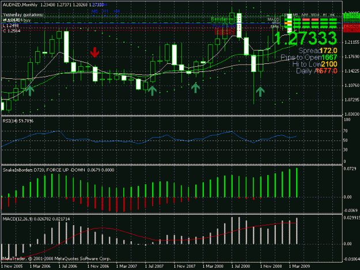The height and width of the screenshot is (270, 360).
Task: Click the 0.029915 MACD scale value
Action: click(351, 218)
